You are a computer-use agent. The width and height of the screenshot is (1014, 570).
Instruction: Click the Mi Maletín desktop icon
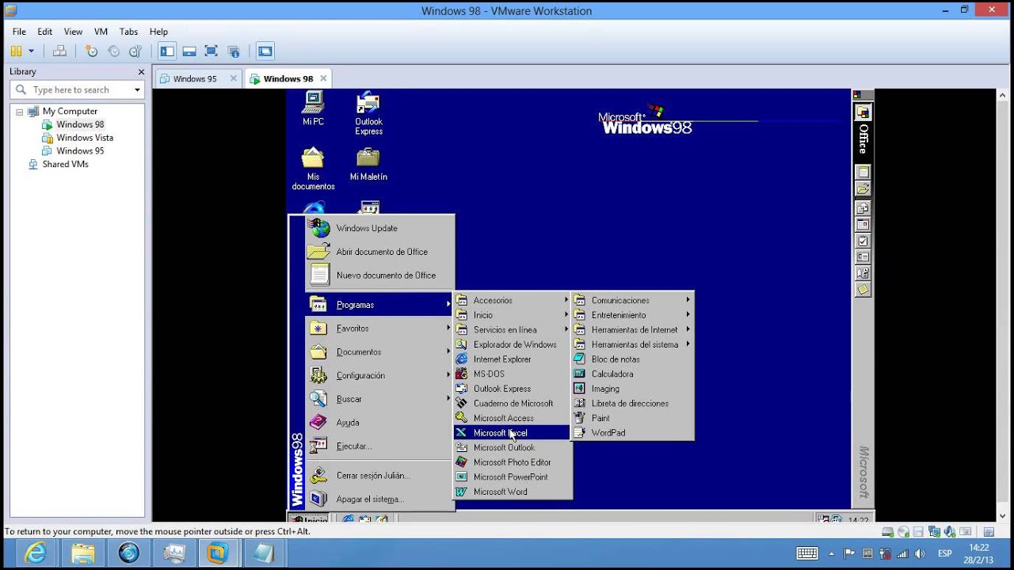click(x=368, y=164)
